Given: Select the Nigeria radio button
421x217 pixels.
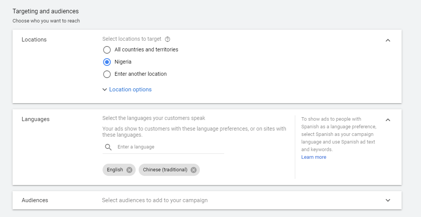Looking at the screenshot, I should (107, 62).
